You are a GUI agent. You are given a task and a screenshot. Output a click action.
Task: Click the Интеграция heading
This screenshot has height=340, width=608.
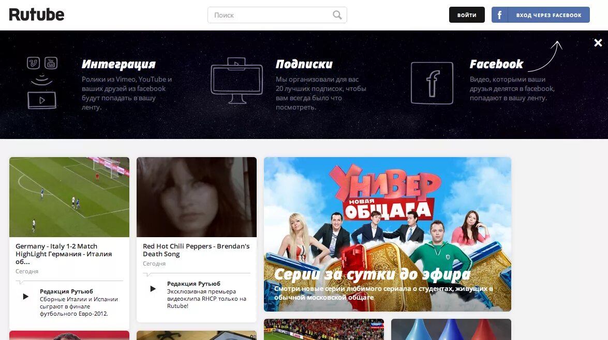coord(118,64)
